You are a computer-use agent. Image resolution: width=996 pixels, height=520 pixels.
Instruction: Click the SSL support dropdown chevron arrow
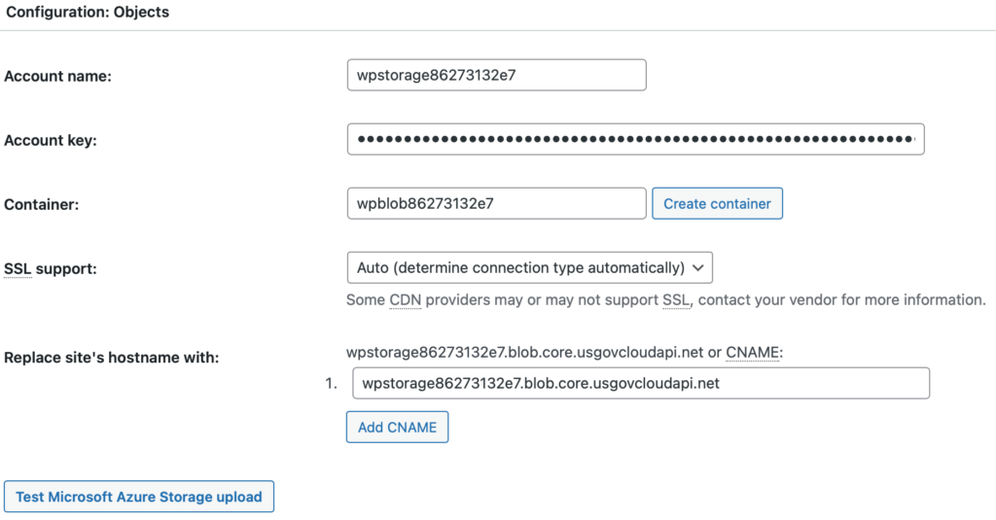(698, 268)
